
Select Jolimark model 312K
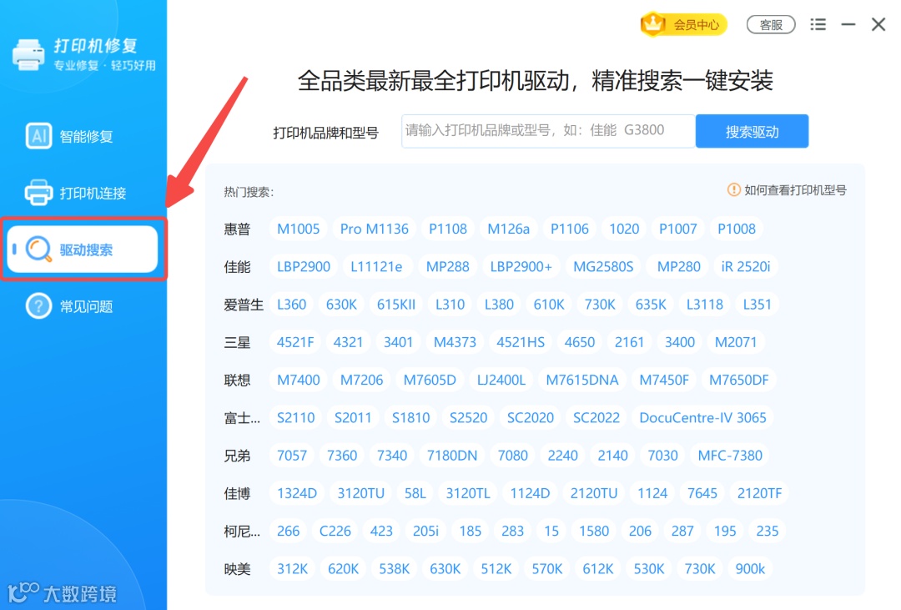(x=293, y=569)
